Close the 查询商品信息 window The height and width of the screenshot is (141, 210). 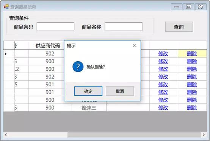[x=201, y=7]
